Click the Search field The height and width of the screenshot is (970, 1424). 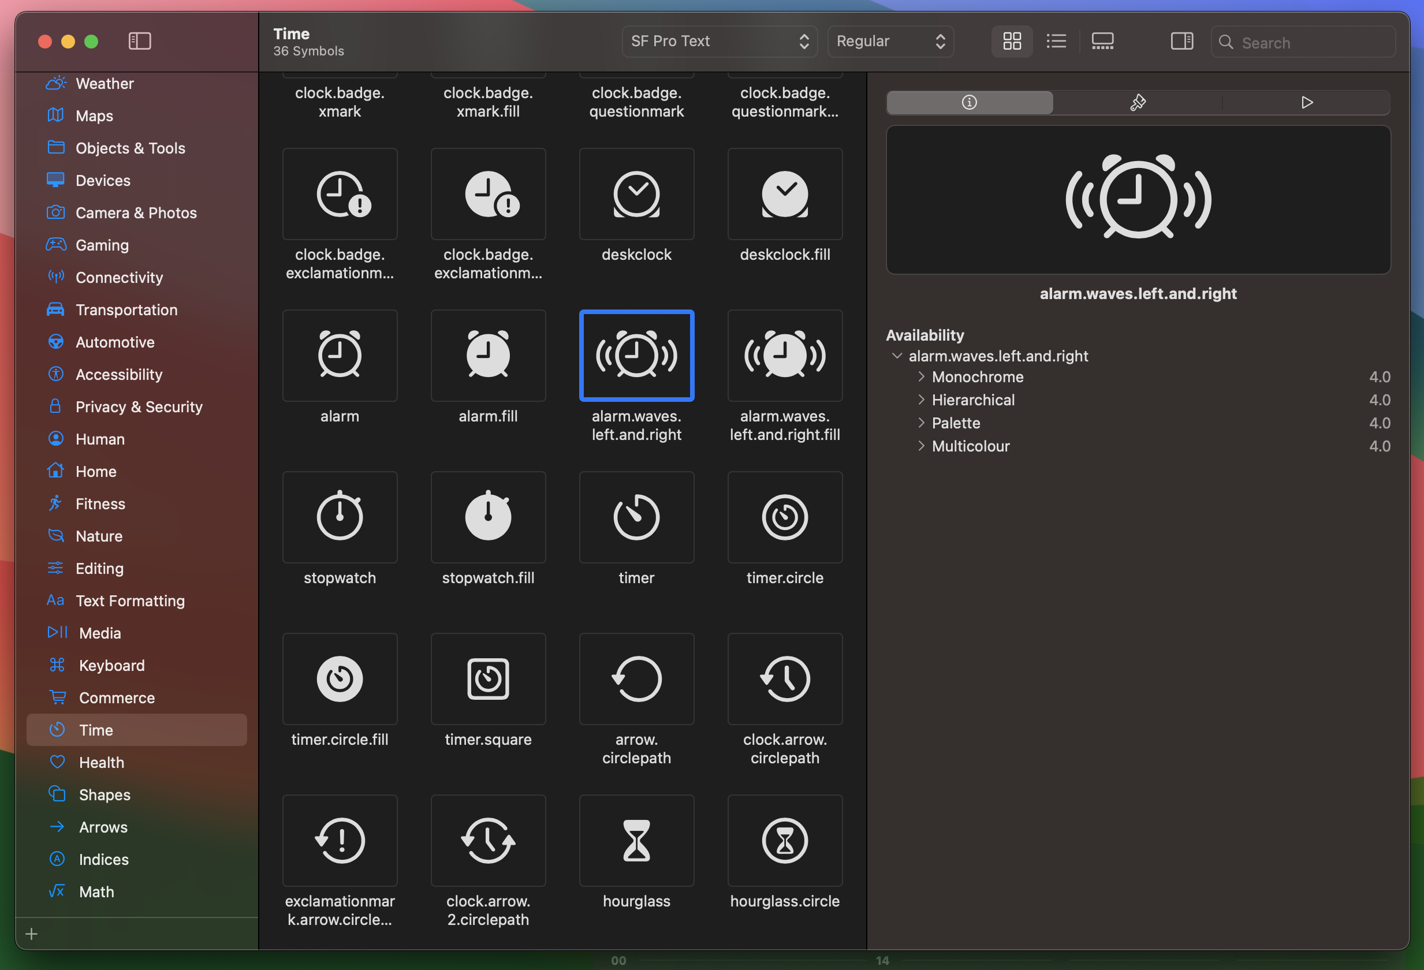1303,42
